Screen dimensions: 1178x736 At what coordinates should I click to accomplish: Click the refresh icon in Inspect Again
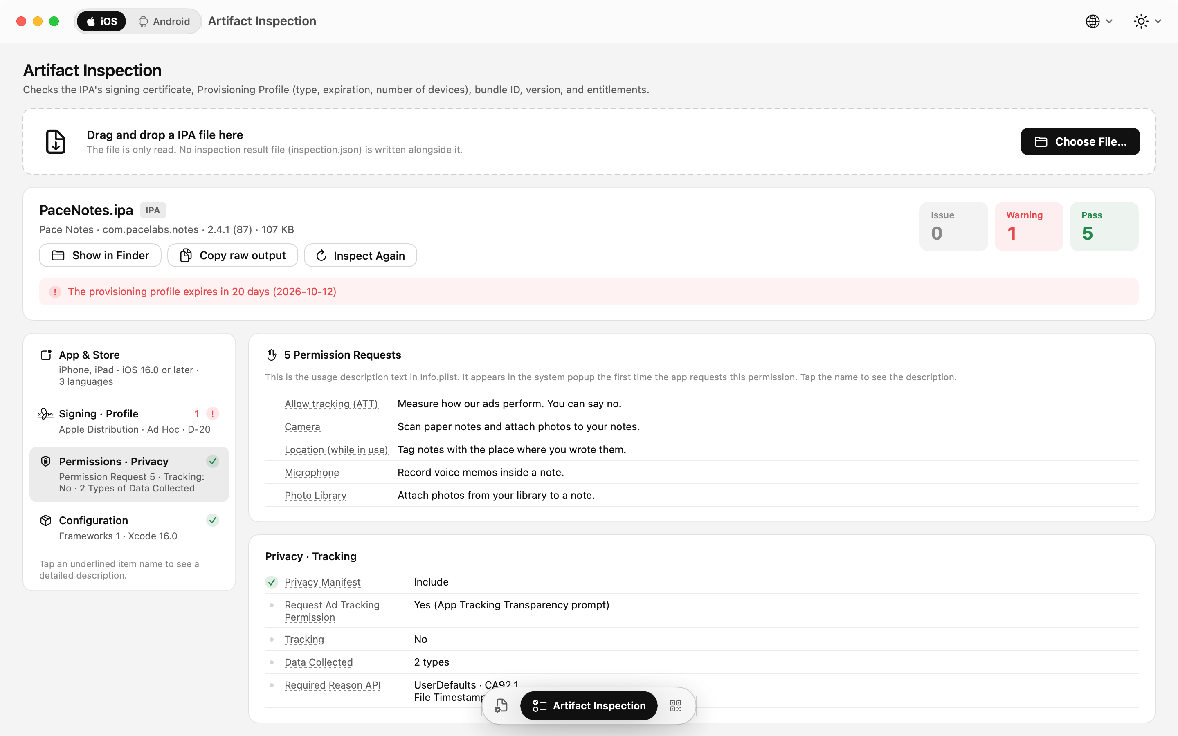point(321,256)
